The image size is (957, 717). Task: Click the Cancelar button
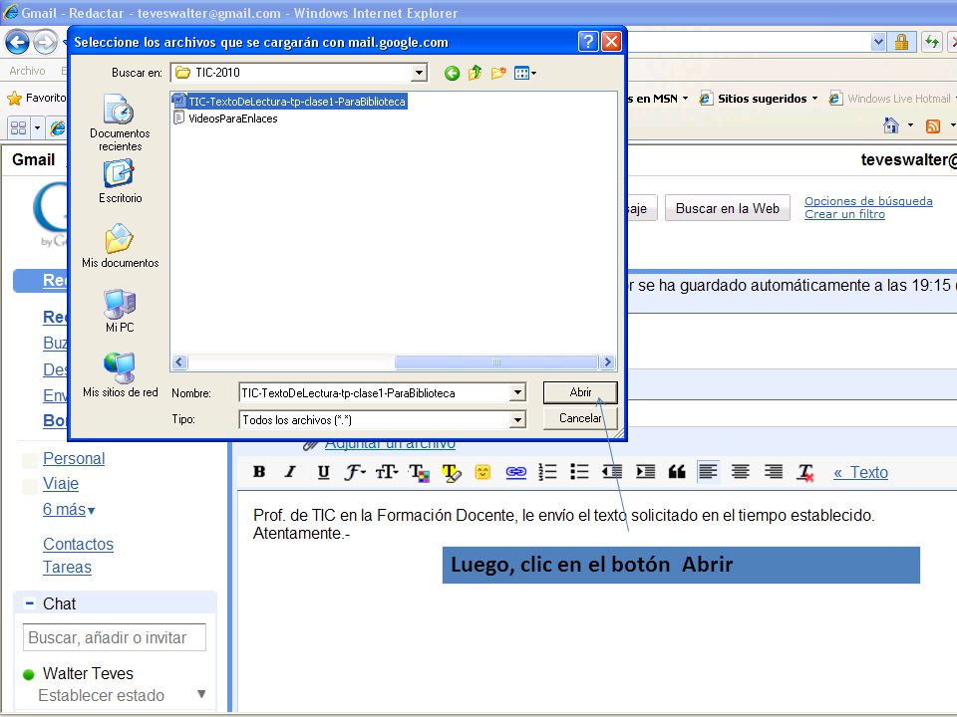coord(580,418)
